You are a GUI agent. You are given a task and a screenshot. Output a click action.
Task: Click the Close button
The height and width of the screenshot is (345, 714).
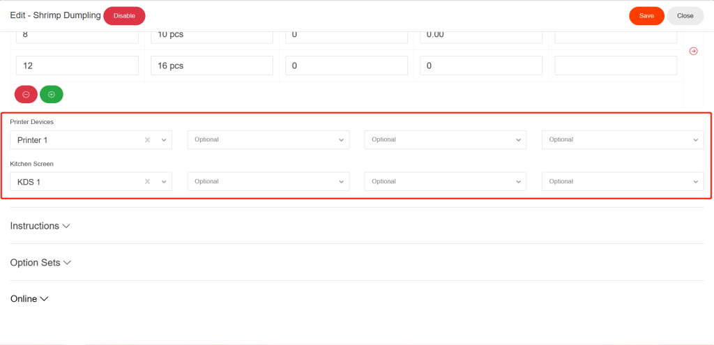[685, 16]
